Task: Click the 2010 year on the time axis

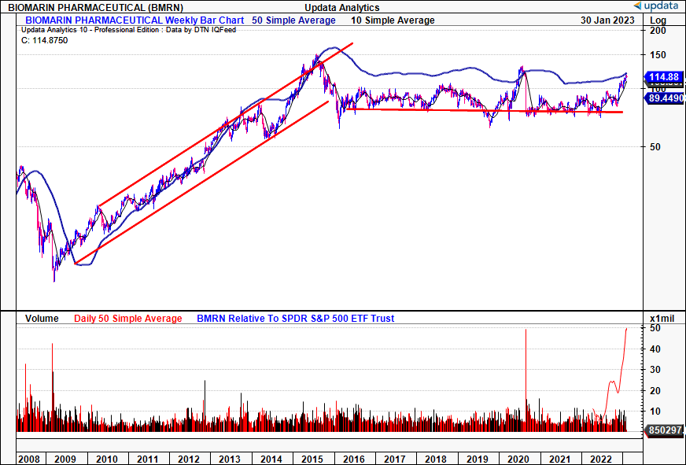Action: [x=107, y=459]
